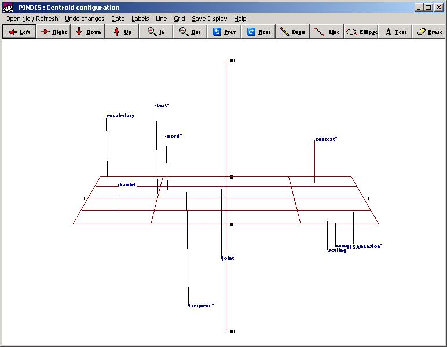Open the Open file / Refresh menu

pos(32,19)
